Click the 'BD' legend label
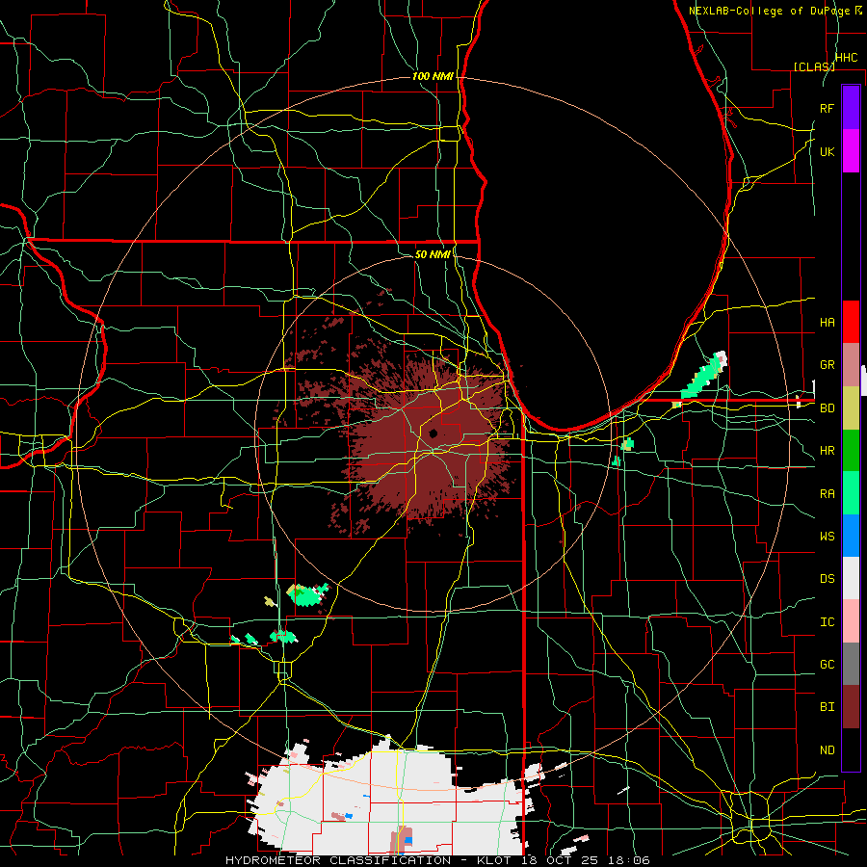This screenshot has width=867, height=867. click(x=827, y=408)
